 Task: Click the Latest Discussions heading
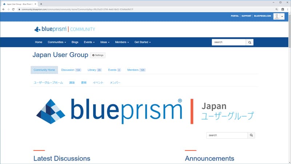[x=62, y=159]
